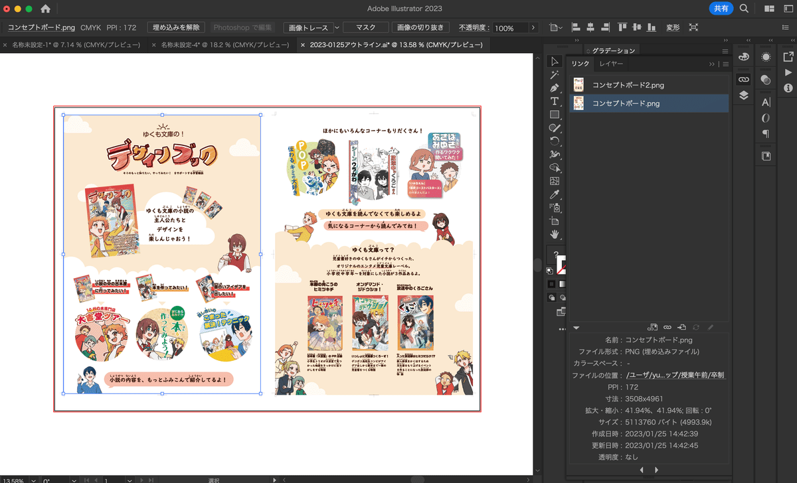Viewport: 797px width, 483px height.
Task: Select the Type tool
Action: click(555, 102)
